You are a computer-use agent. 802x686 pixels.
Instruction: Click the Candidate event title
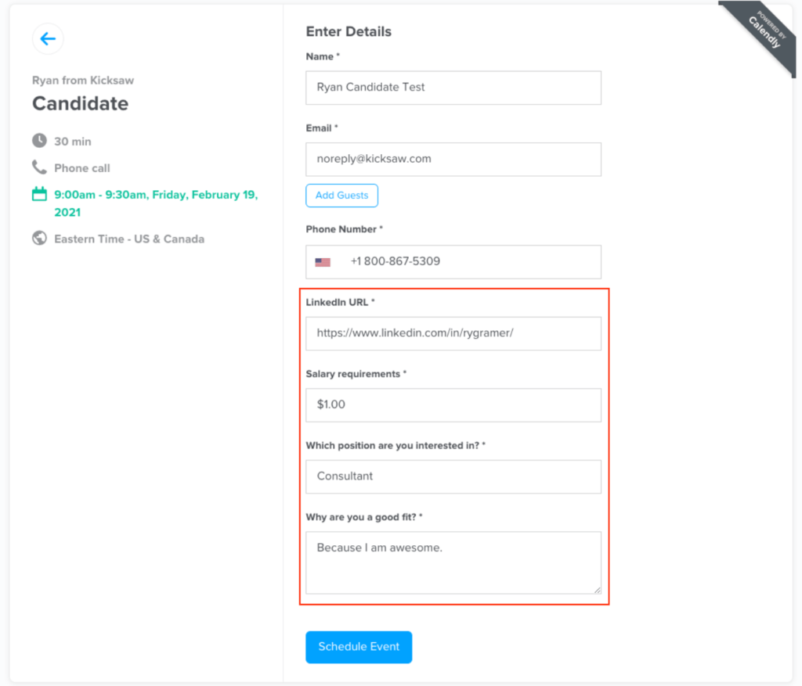coord(81,104)
